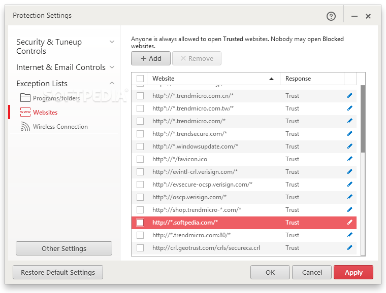Select the http*://evsecure-ocsp.verisign.com/* row text
Screen dimensions: 386x293
pyautogui.click(x=202, y=185)
